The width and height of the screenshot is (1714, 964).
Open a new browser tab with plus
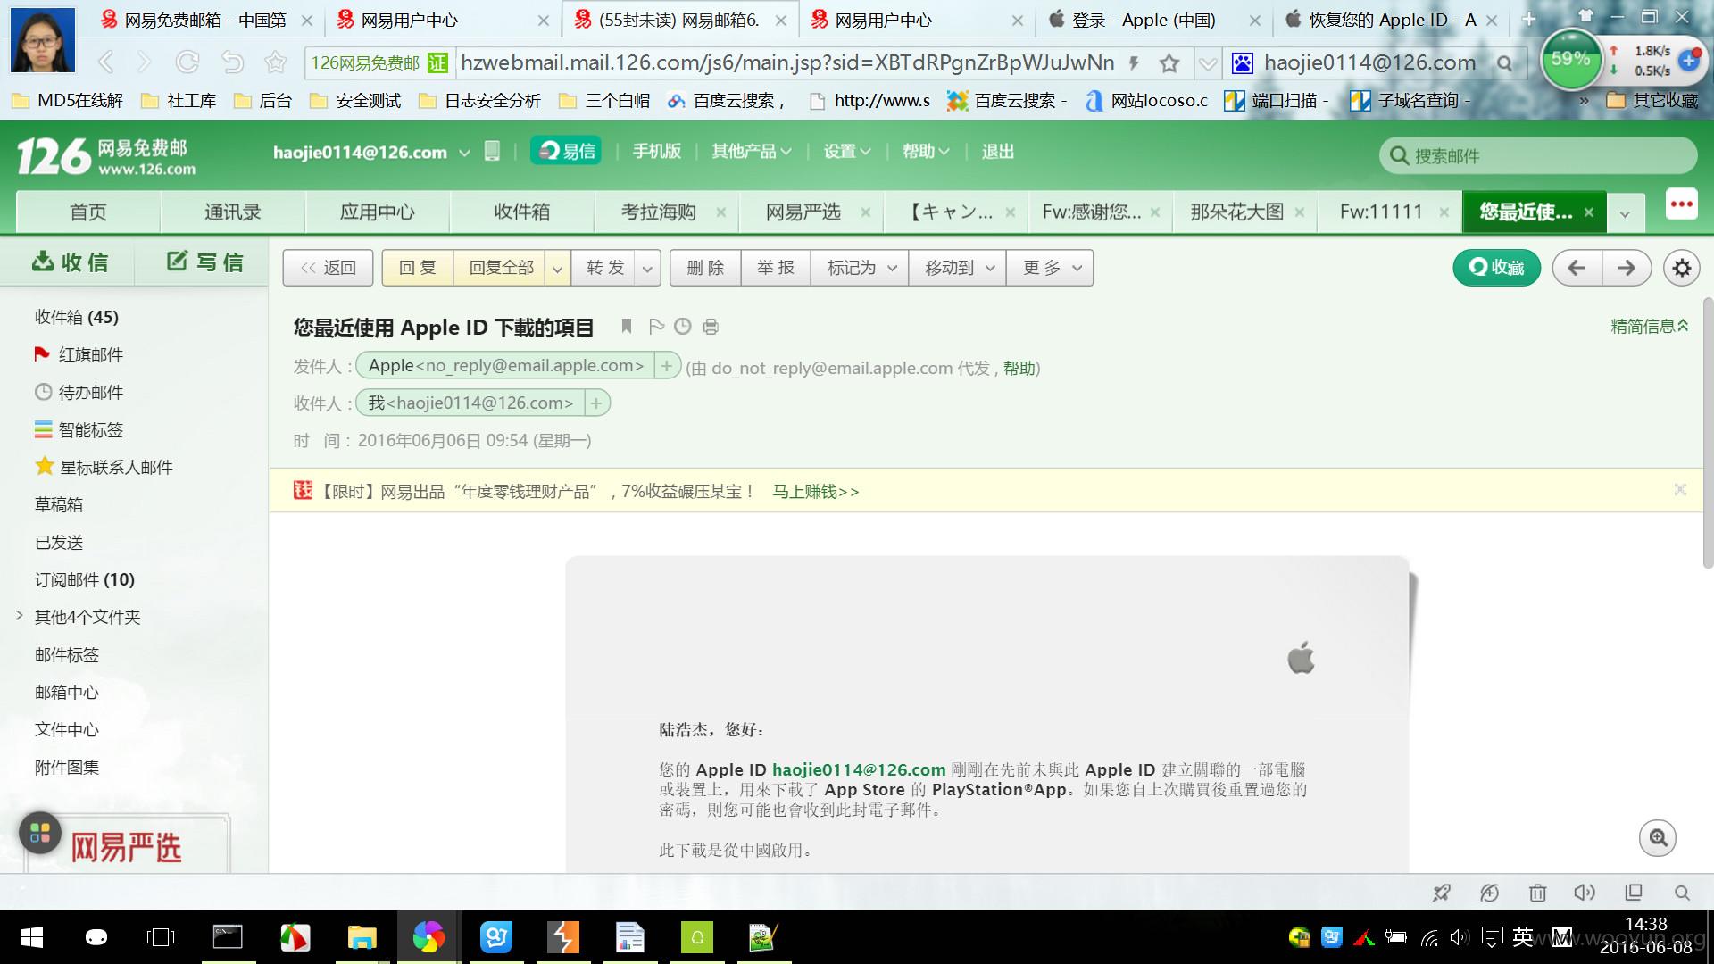click(x=1529, y=19)
